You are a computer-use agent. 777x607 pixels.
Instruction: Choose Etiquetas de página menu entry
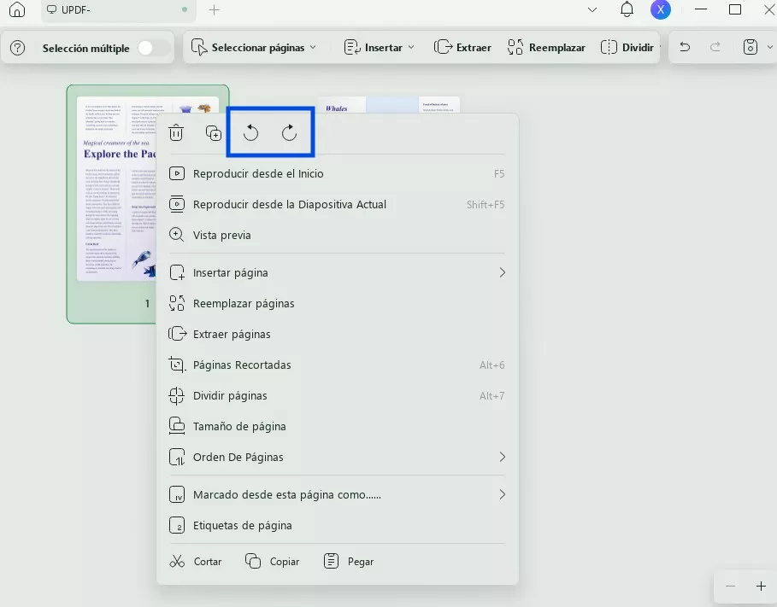click(x=337, y=525)
